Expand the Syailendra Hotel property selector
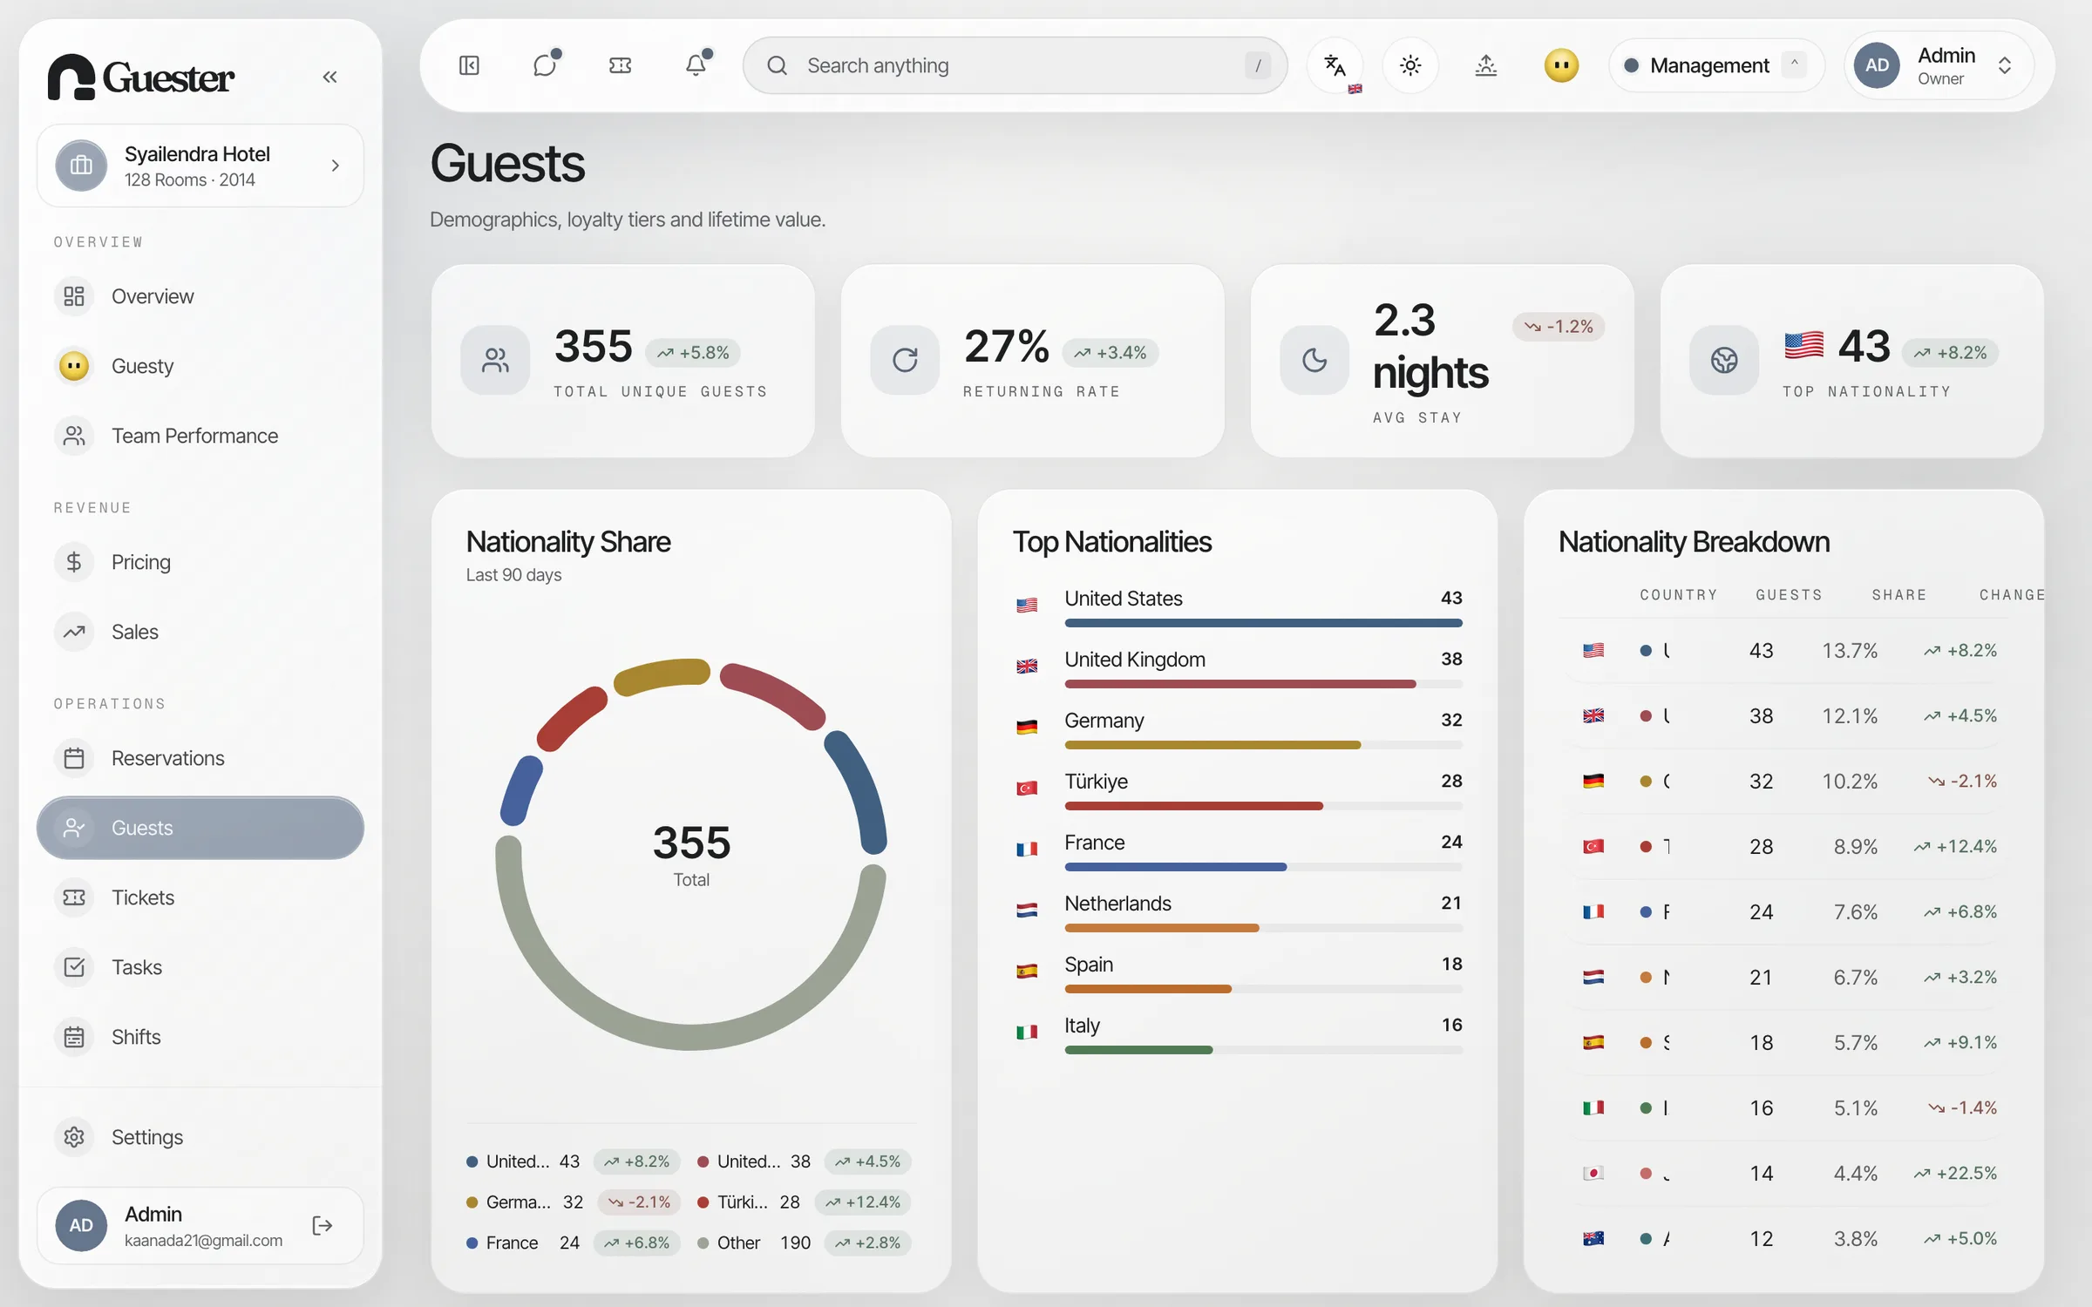 (x=200, y=166)
